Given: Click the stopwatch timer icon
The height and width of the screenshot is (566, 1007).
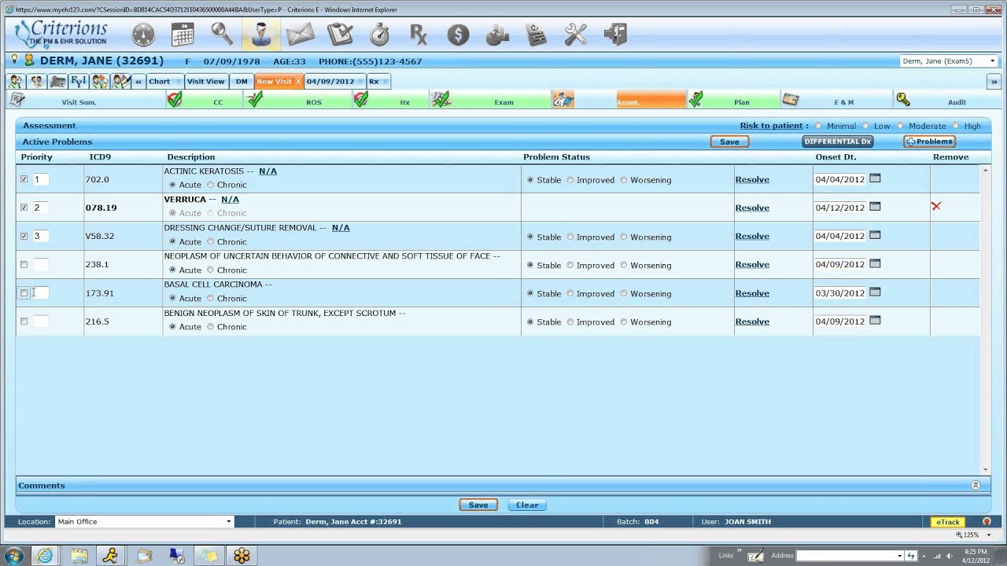Looking at the screenshot, I should click(379, 35).
